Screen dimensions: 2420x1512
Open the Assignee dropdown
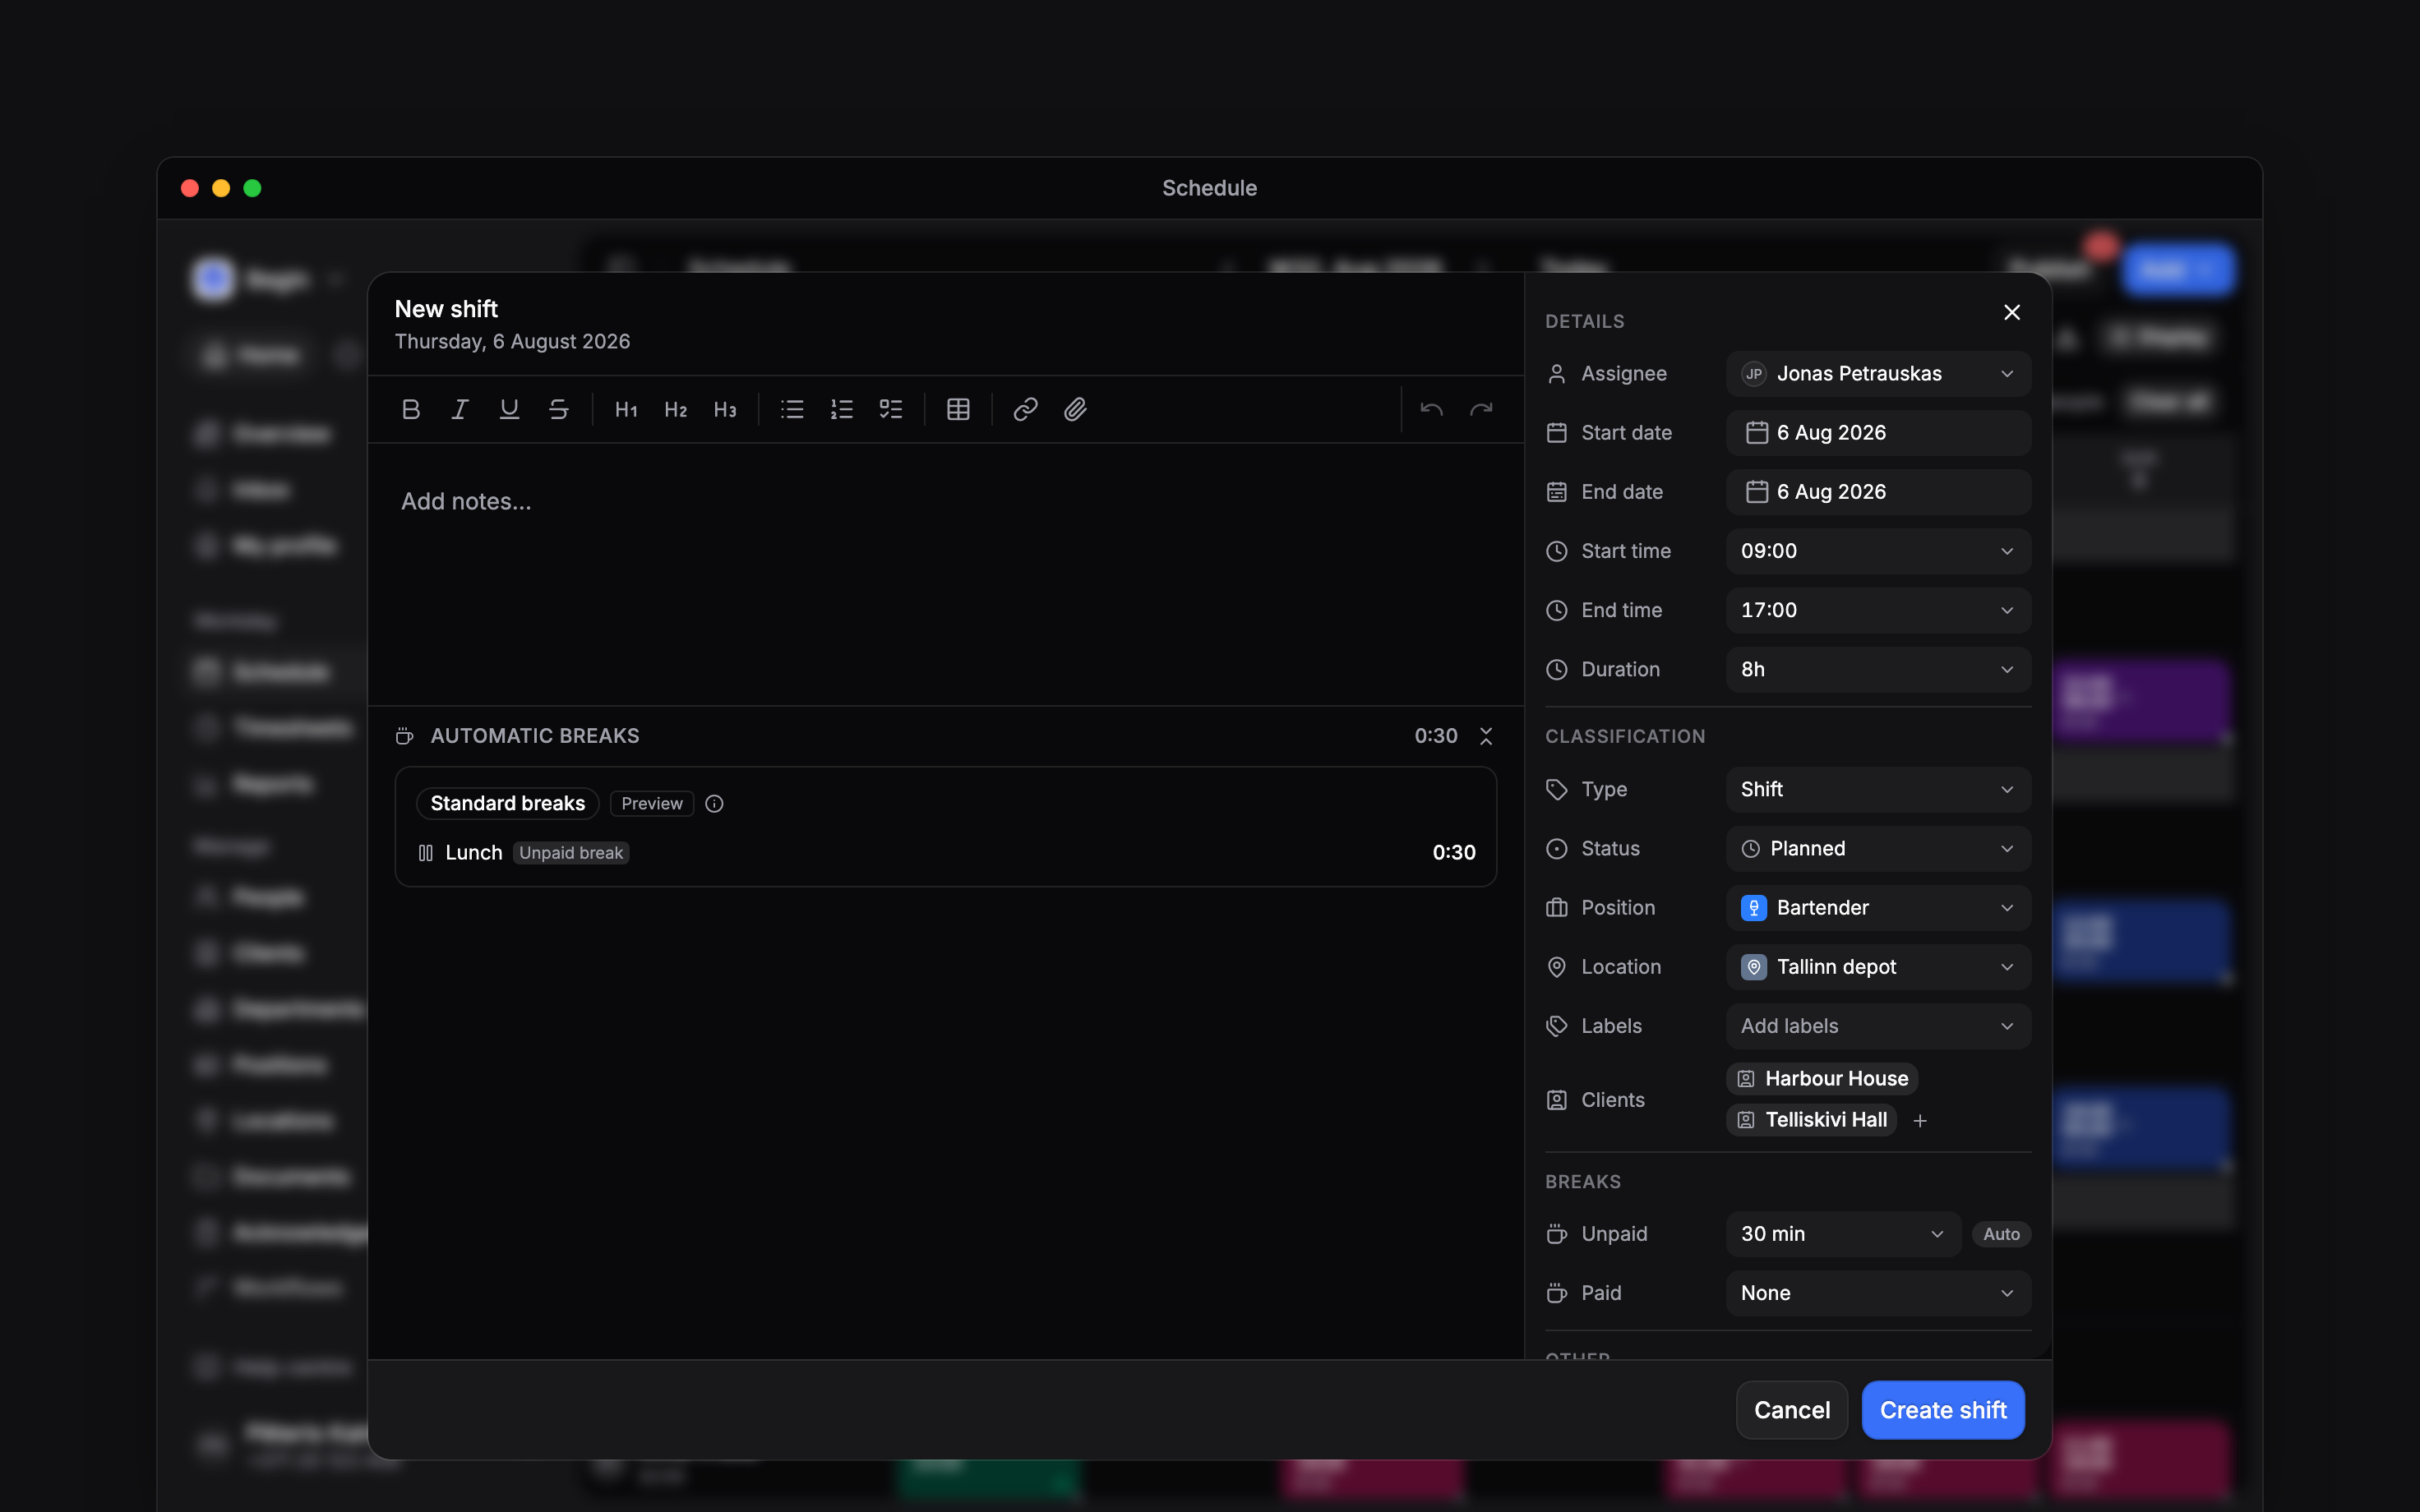coord(1878,374)
